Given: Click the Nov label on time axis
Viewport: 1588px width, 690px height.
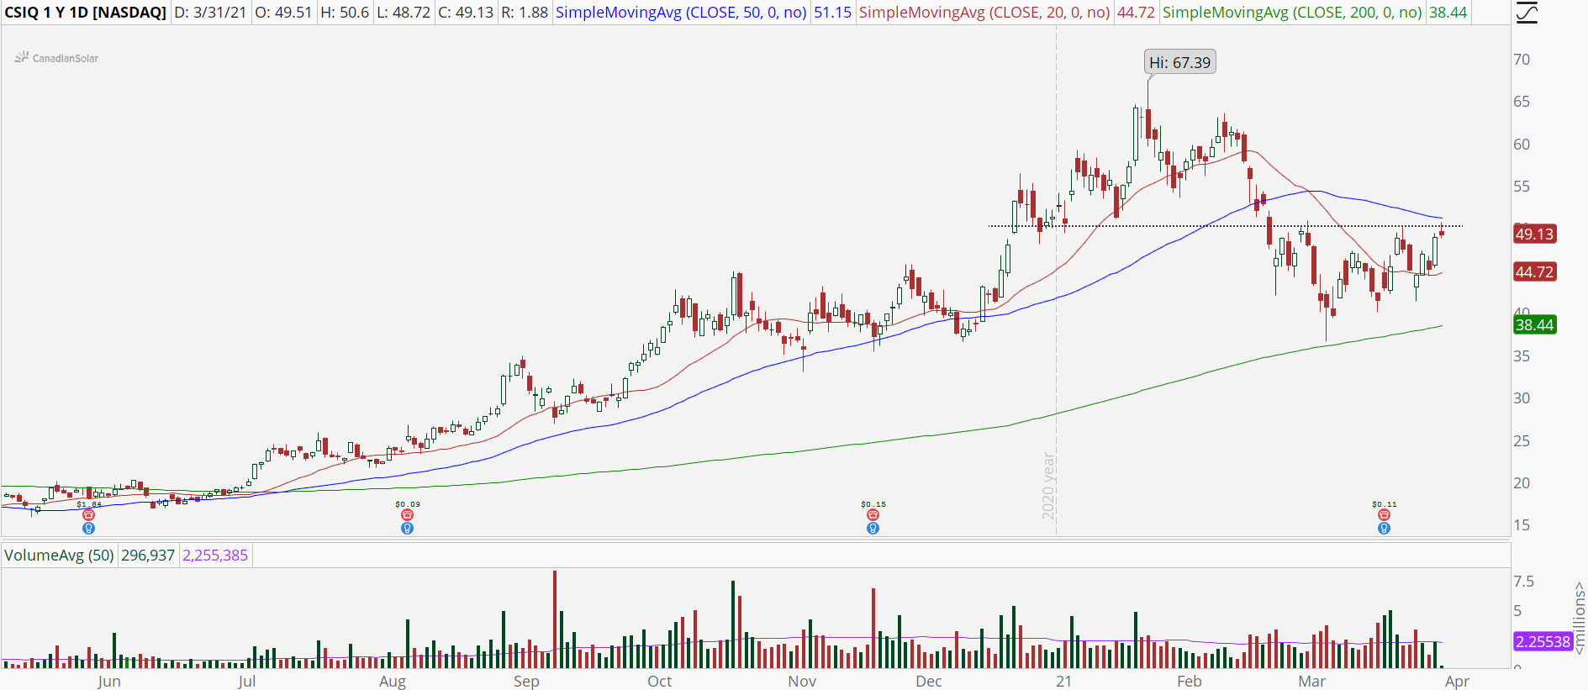Looking at the screenshot, I should tap(802, 681).
